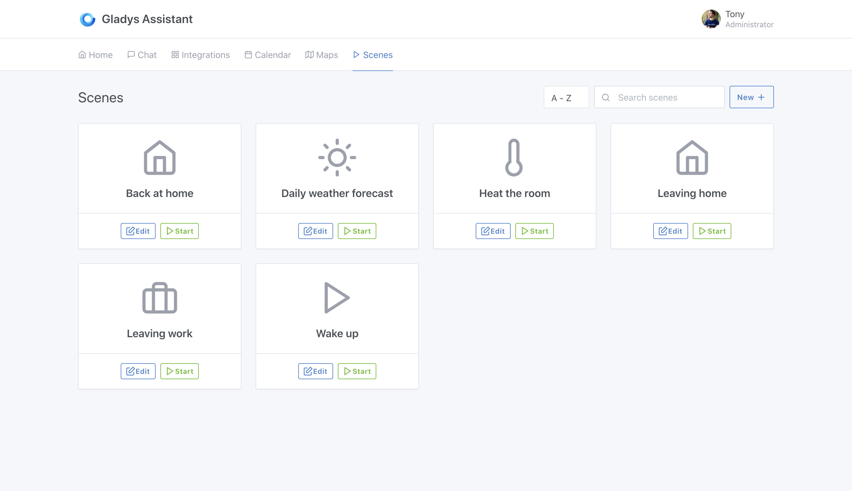The image size is (852, 491).
Task: Edit the Daily weather forecast scene
Action: pos(315,231)
